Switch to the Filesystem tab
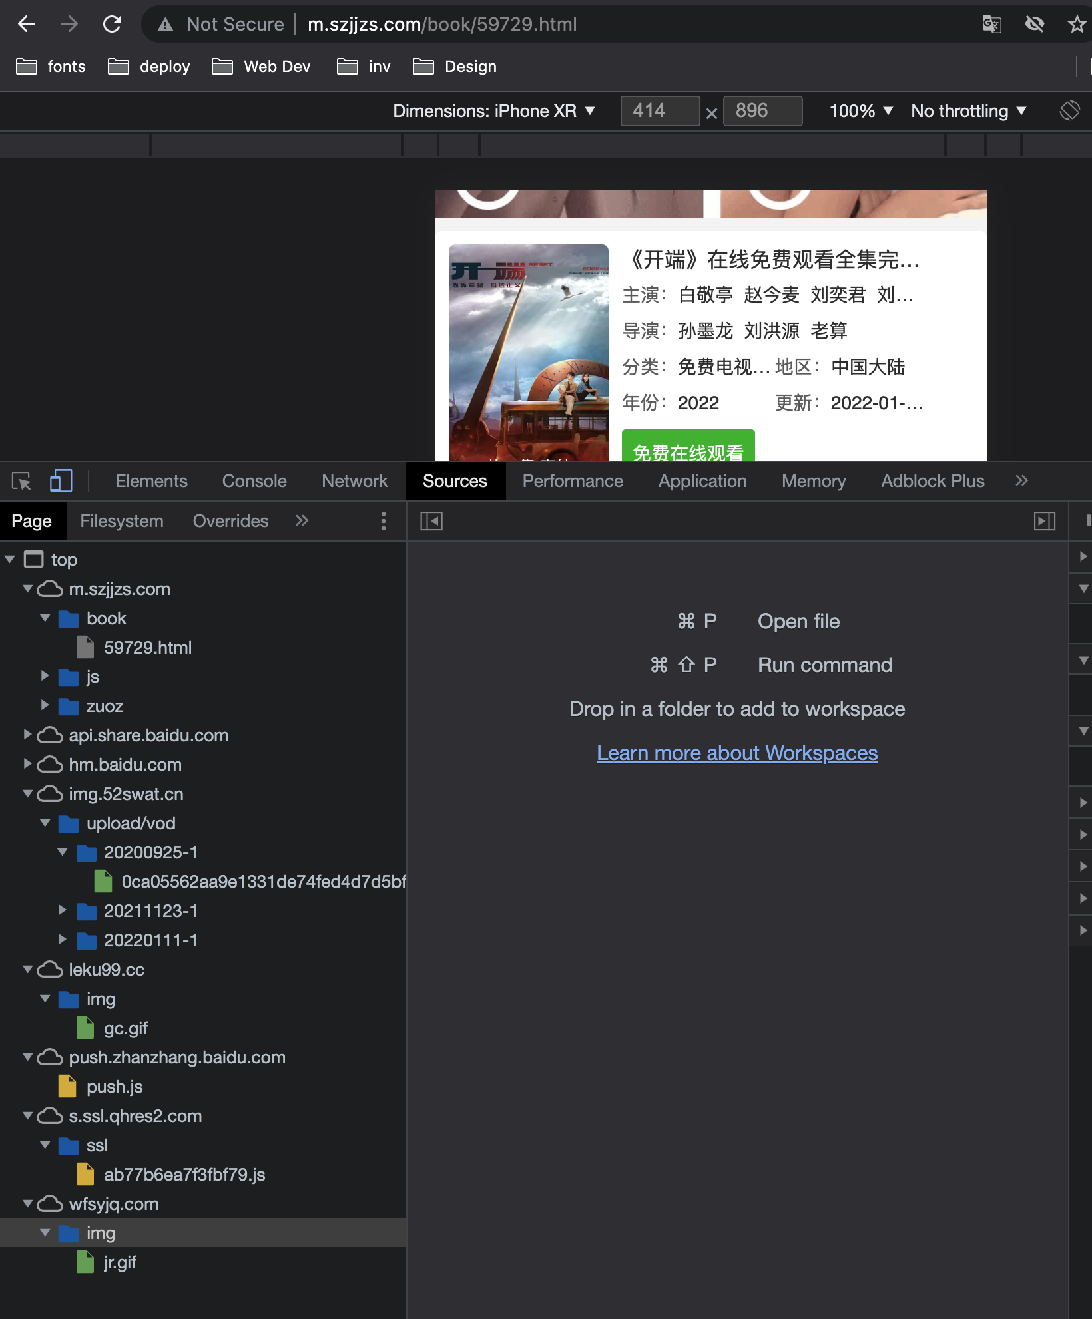1092x1319 pixels. (x=121, y=521)
